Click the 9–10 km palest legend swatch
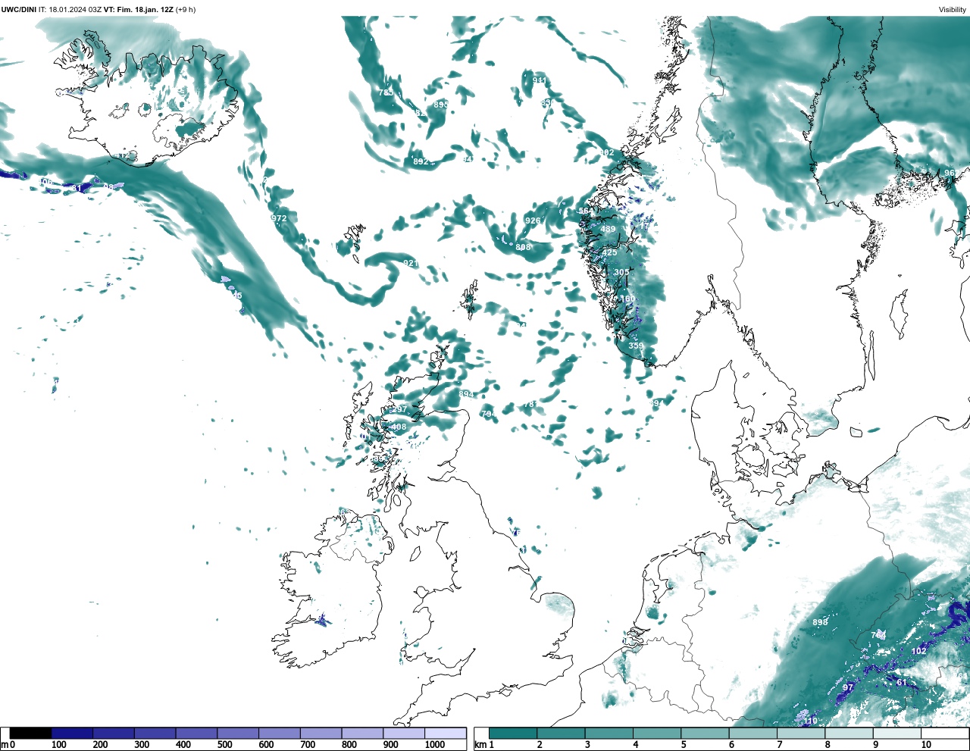 [897, 734]
